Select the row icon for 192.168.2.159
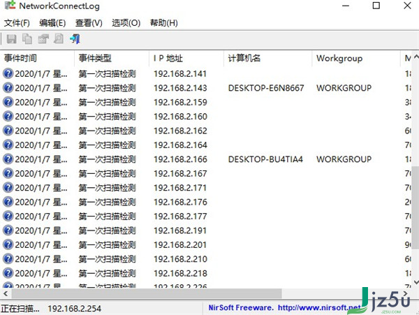The image size is (419, 315). tap(8, 102)
